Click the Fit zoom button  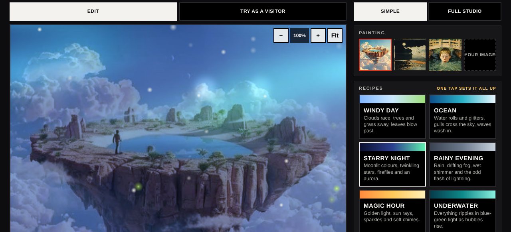point(335,35)
